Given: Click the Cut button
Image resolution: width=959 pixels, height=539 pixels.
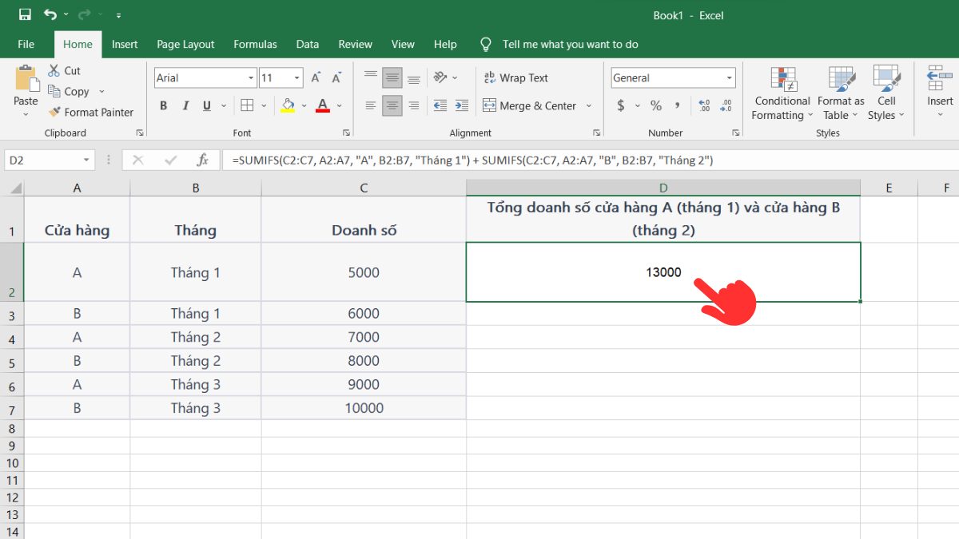Looking at the screenshot, I should [x=65, y=70].
